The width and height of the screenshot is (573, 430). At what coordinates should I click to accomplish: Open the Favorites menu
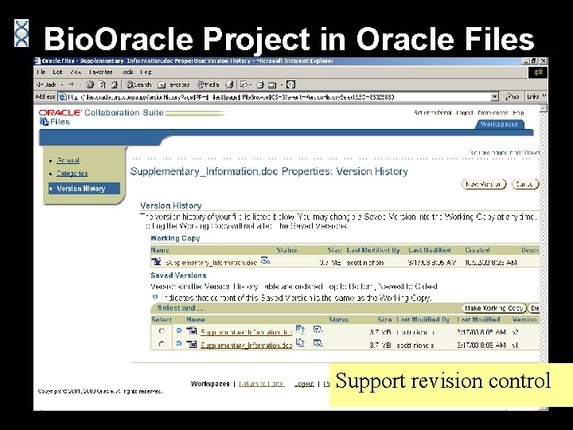click(x=101, y=72)
